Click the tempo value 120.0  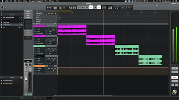pyautogui.click(x=55, y=8)
